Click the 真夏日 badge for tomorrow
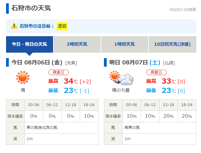 coord(156,72)
